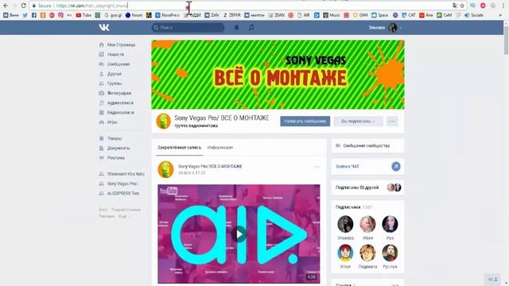Open the profile dropdown arrow in the VK header
The width and height of the screenshot is (509, 286).
pyautogui.click(x=401, y=28)
